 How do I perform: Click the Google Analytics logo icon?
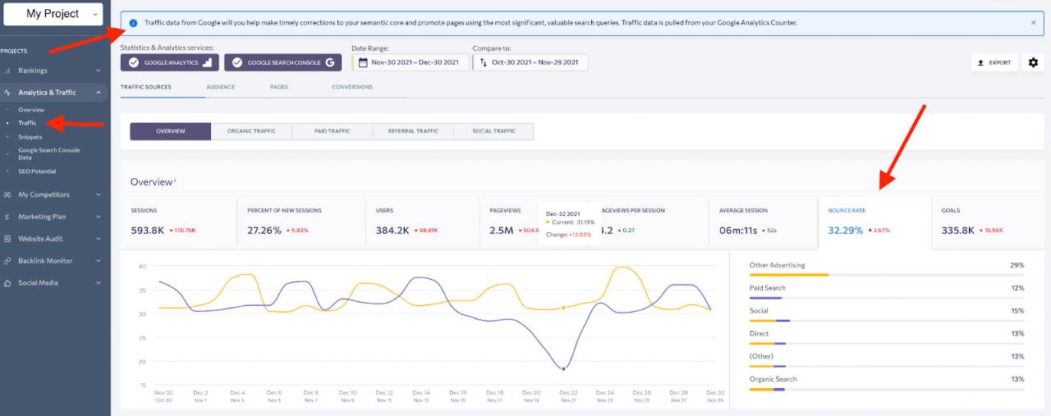click(208, 62)
